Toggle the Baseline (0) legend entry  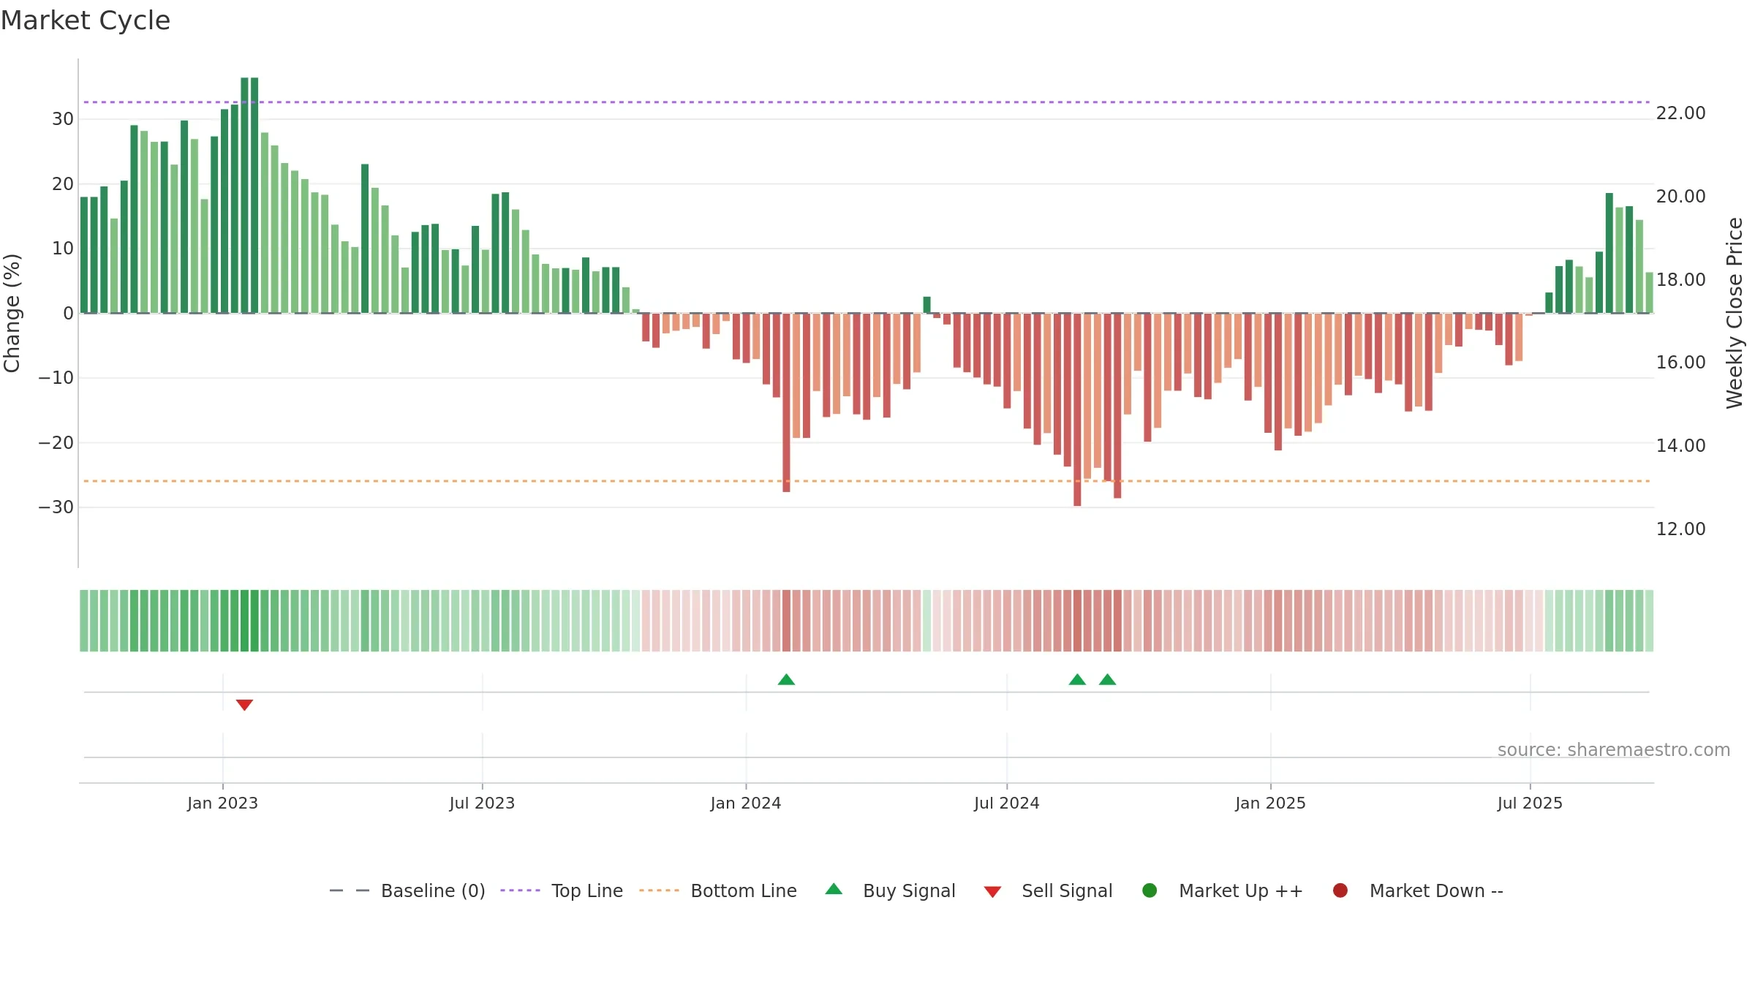click(x=407, y=890)
